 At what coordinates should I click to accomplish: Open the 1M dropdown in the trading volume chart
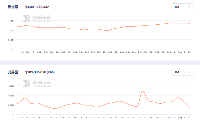182,72
